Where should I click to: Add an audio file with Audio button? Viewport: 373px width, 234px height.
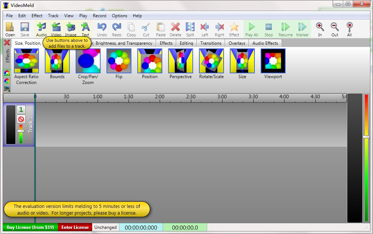coord(41,29)
